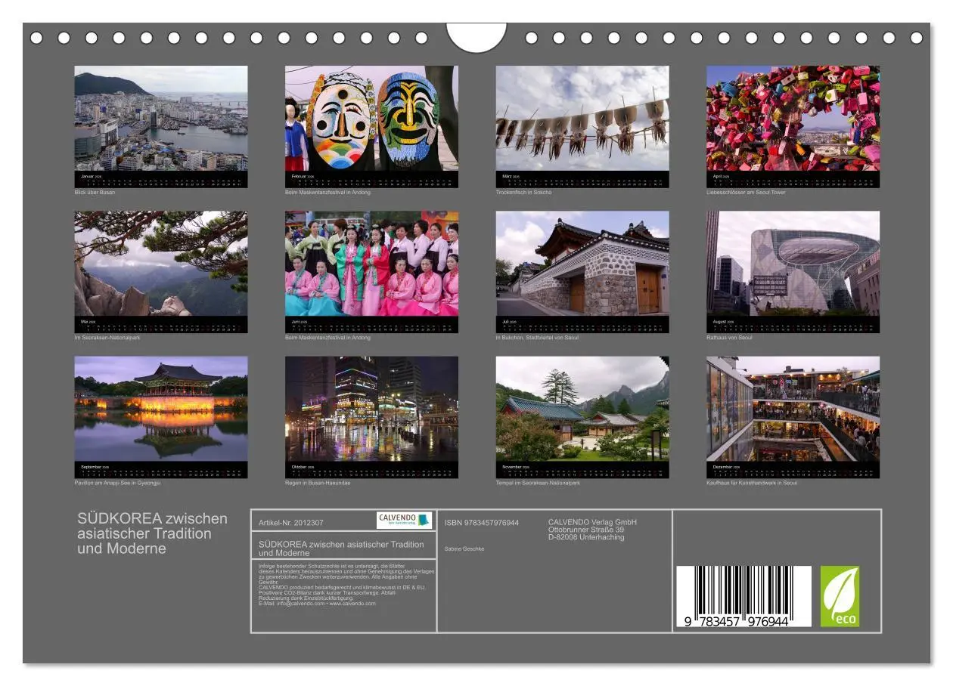Open the Seoraksan mountain pine photo for Mai
The width and height of the screenshot is (953, 686).
tap(160, 264)
